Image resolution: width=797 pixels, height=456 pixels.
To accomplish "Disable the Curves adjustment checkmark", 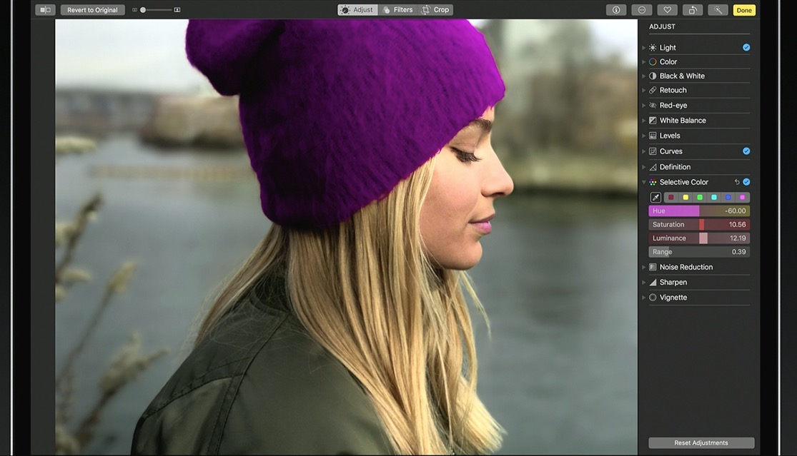I will (746, 151).
